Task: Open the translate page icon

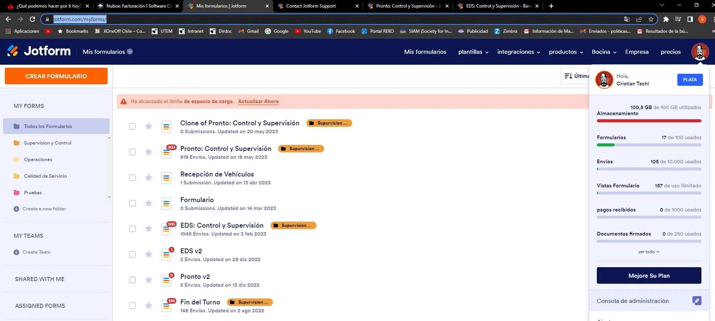Action: point(627,19)
